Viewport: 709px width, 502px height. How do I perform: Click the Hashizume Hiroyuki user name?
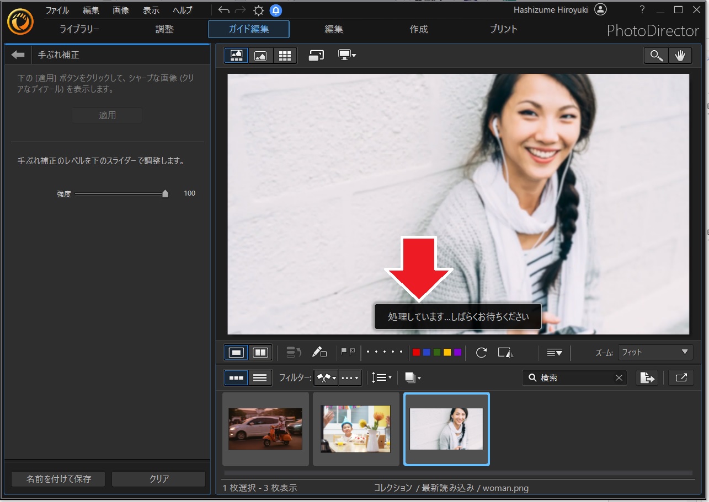tap(551, 10)
